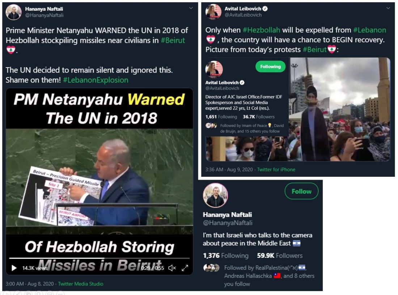The width and height of the screenshot is (398, 295).
Task: Open the Twitter for iPhone source link
Action: [276, 170]
